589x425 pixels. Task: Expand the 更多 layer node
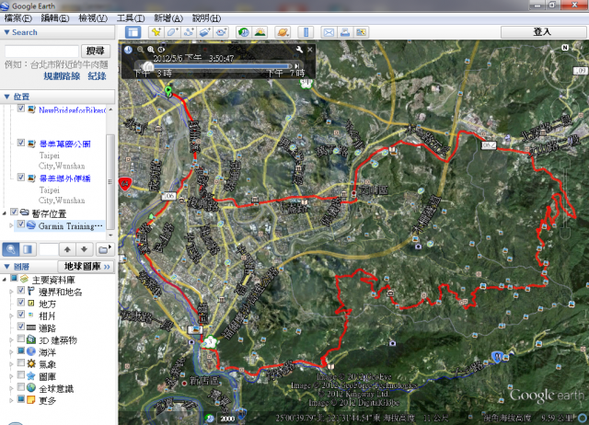(x=11, y=400)
